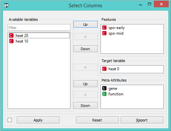
Task: Click the Up button for Meta Attributes
Action: (85, 84)
